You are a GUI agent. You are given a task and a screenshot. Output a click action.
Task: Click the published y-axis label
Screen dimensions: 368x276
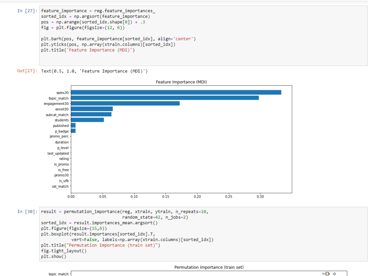(x=61, y=126)
